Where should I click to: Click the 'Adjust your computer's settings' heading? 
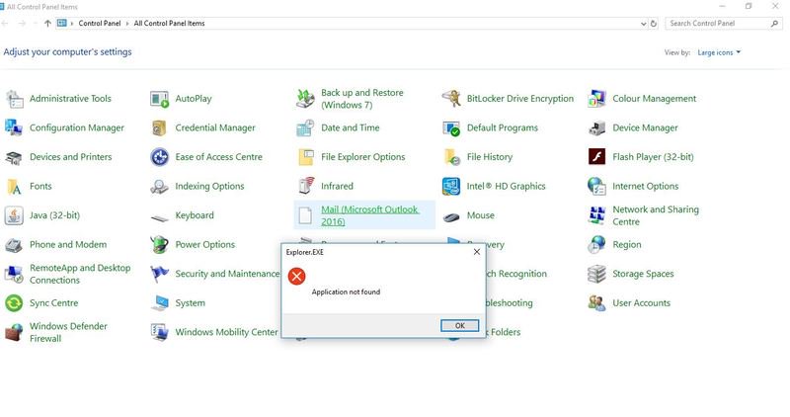67,52
